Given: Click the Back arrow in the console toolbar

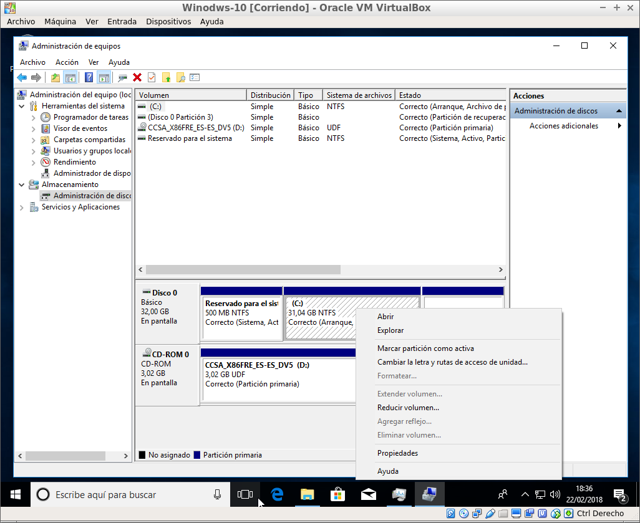Looking at the screenshot, I should pyautogui.click(x=21, y=77).
